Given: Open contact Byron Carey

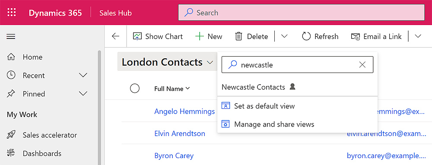Looking at the screenshot, I should (x=174, y=155).
